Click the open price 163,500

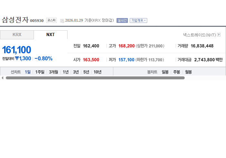click(91, 60)
